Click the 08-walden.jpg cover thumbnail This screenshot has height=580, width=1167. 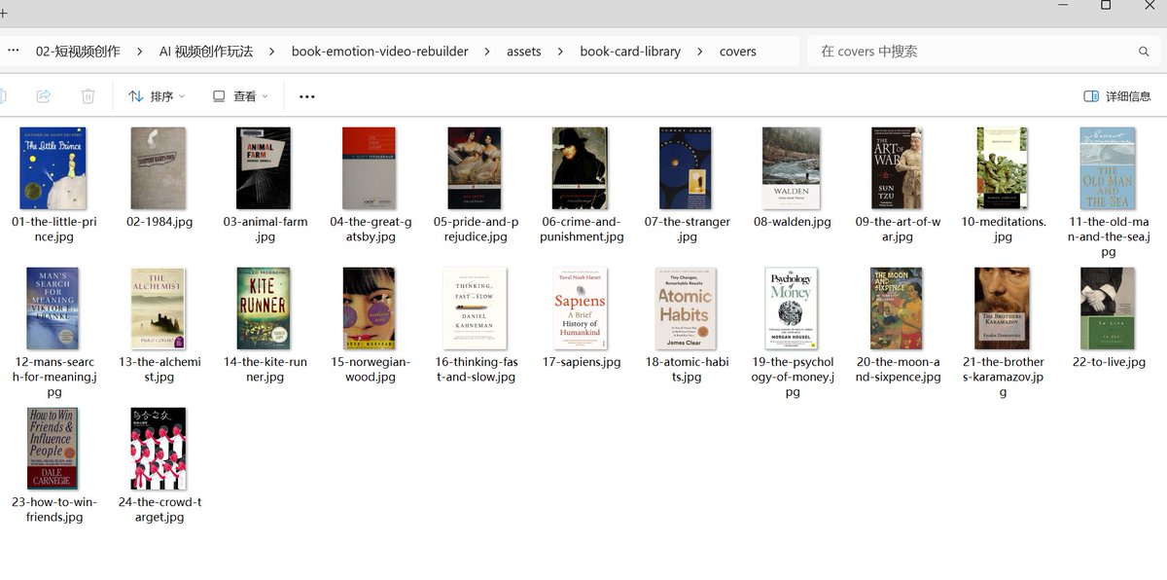point(792,168)
